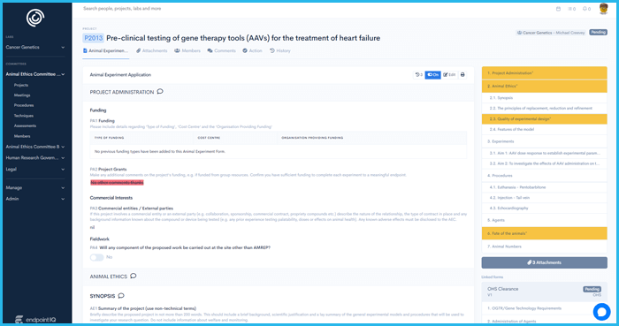
Task: Toggle the fieldwork No switch
Action: click(x=96, y=257)
